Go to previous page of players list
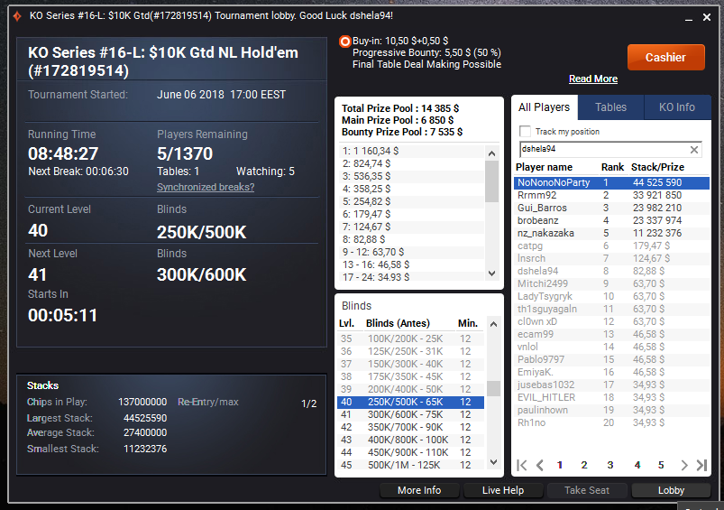This screenshot has width=724, height=510. pyautogui.click(x=539, y=465)
